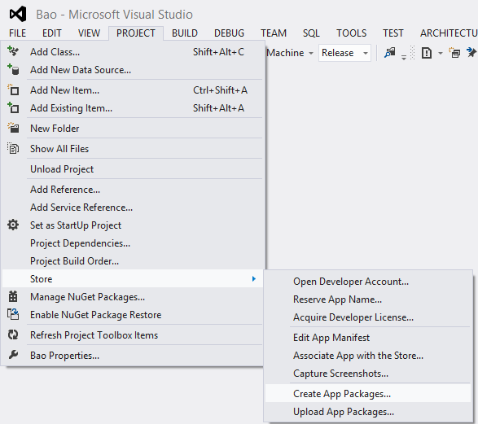Click the Show All Files icon
This screenshot has height=424, width=478.
(x=13, y=148)
